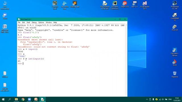182x102 pixels.
Task: Open the taskbar clock and date
Action: (x=177, y=99)
